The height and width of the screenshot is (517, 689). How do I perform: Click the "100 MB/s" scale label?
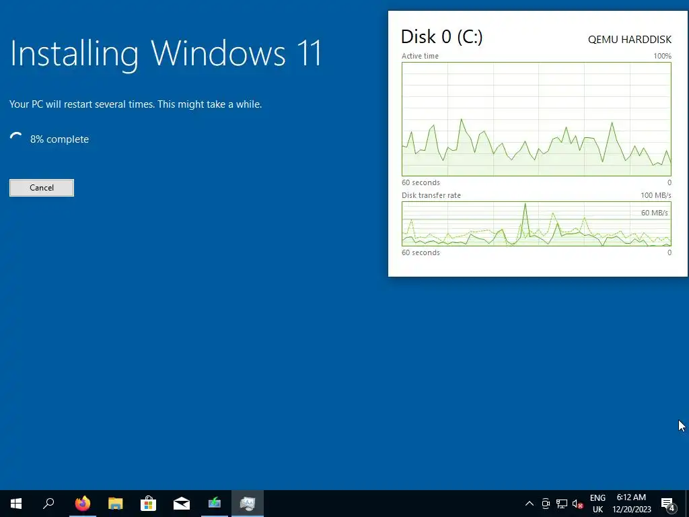655,195
